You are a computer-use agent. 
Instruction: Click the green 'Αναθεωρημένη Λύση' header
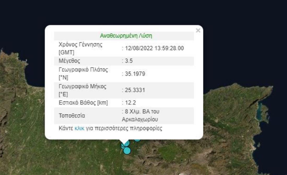(x=126, y=36)
